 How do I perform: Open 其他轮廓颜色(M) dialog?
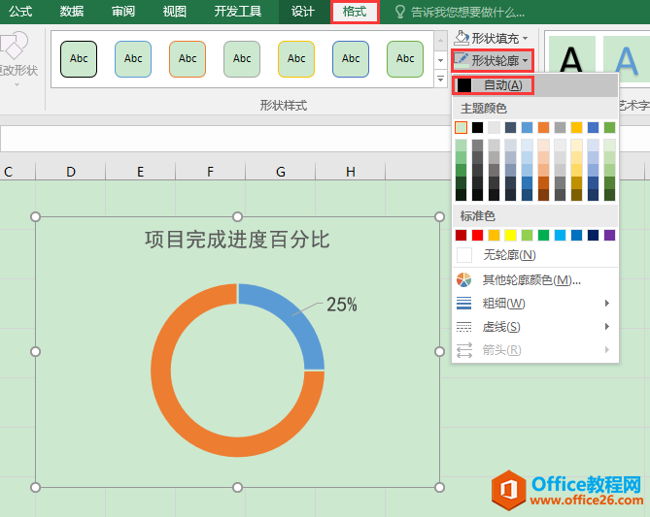pos(535,280)
